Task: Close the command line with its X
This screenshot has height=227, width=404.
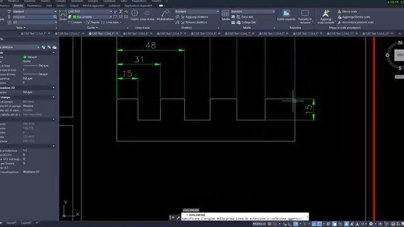Action: (x=173, y=218)
